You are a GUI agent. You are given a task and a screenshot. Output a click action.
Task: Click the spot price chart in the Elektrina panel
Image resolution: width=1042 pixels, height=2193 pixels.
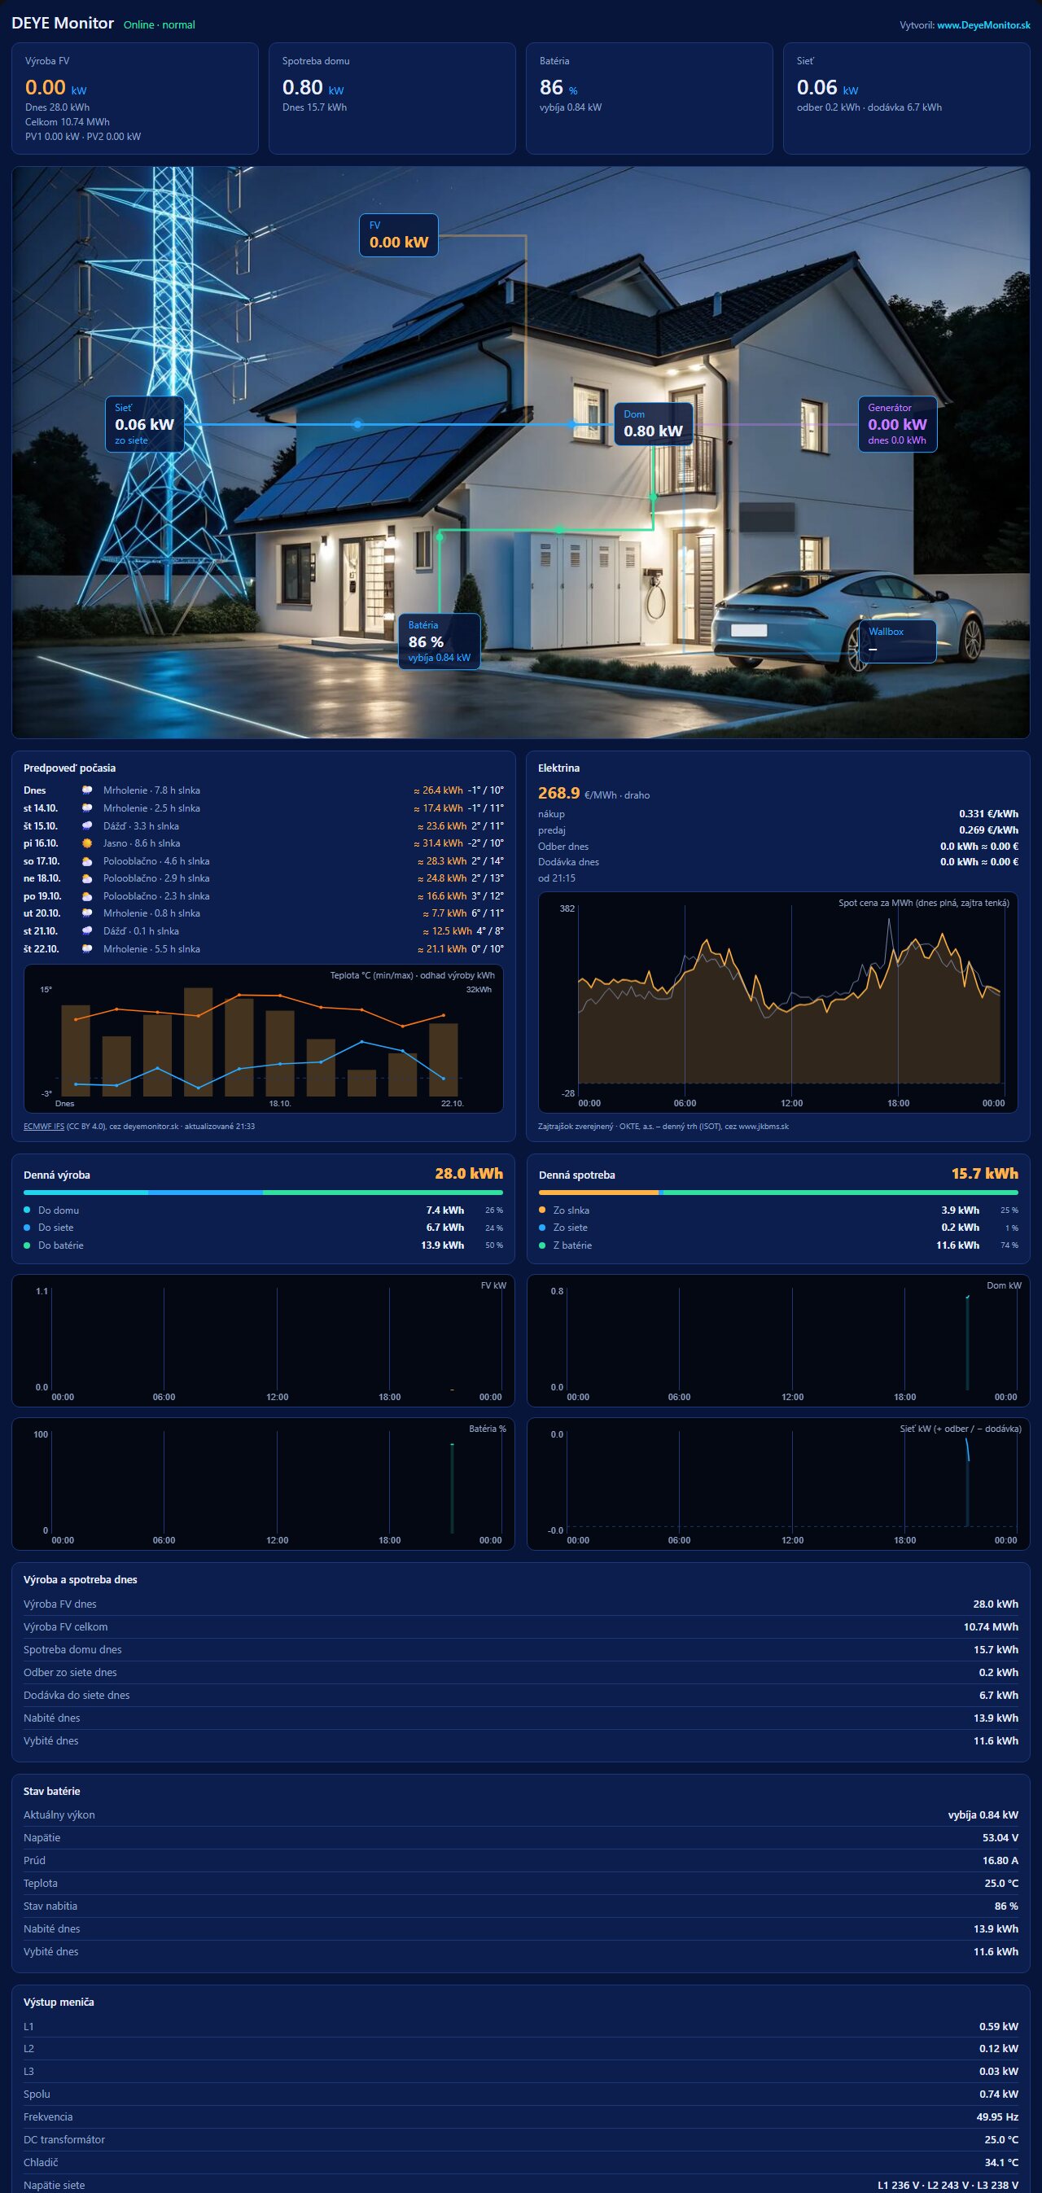tap(778, 1002)
